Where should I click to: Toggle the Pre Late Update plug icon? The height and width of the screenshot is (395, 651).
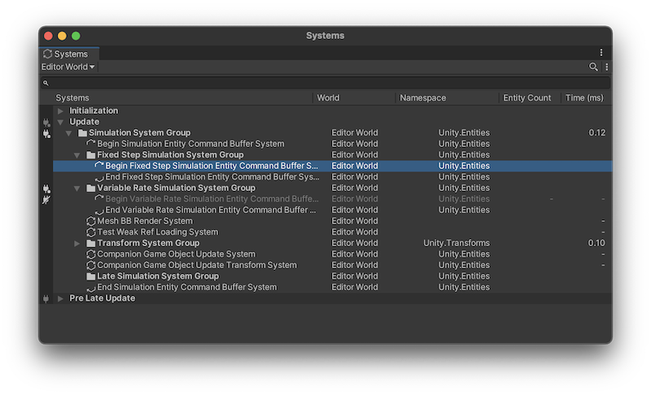[46, 298]
